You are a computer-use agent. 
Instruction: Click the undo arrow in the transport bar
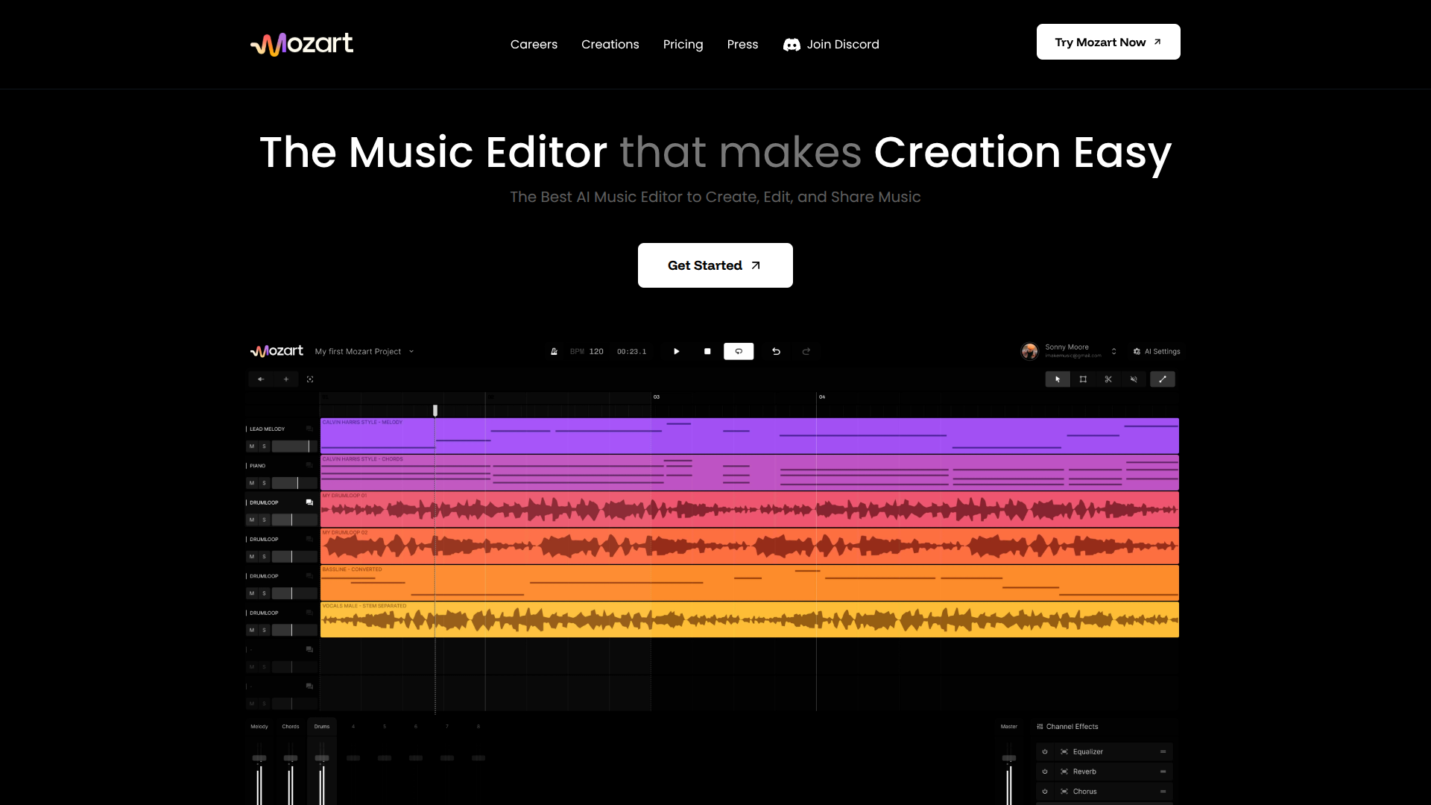pyautogui.click(x=776, y=351)
